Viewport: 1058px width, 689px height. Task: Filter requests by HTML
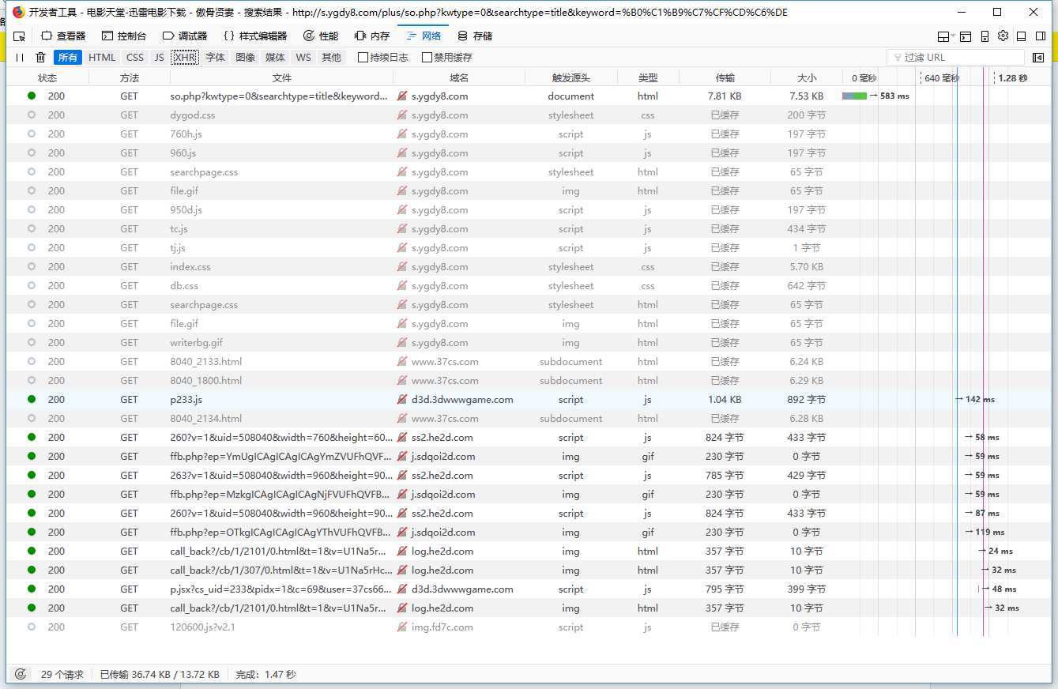102,58
